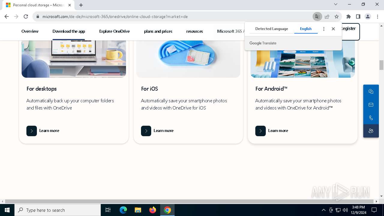Image resolution: width=384 pixels, height=216 pixels.
Task: Launch Firefox from the taskbar
Action: (153, 210)
